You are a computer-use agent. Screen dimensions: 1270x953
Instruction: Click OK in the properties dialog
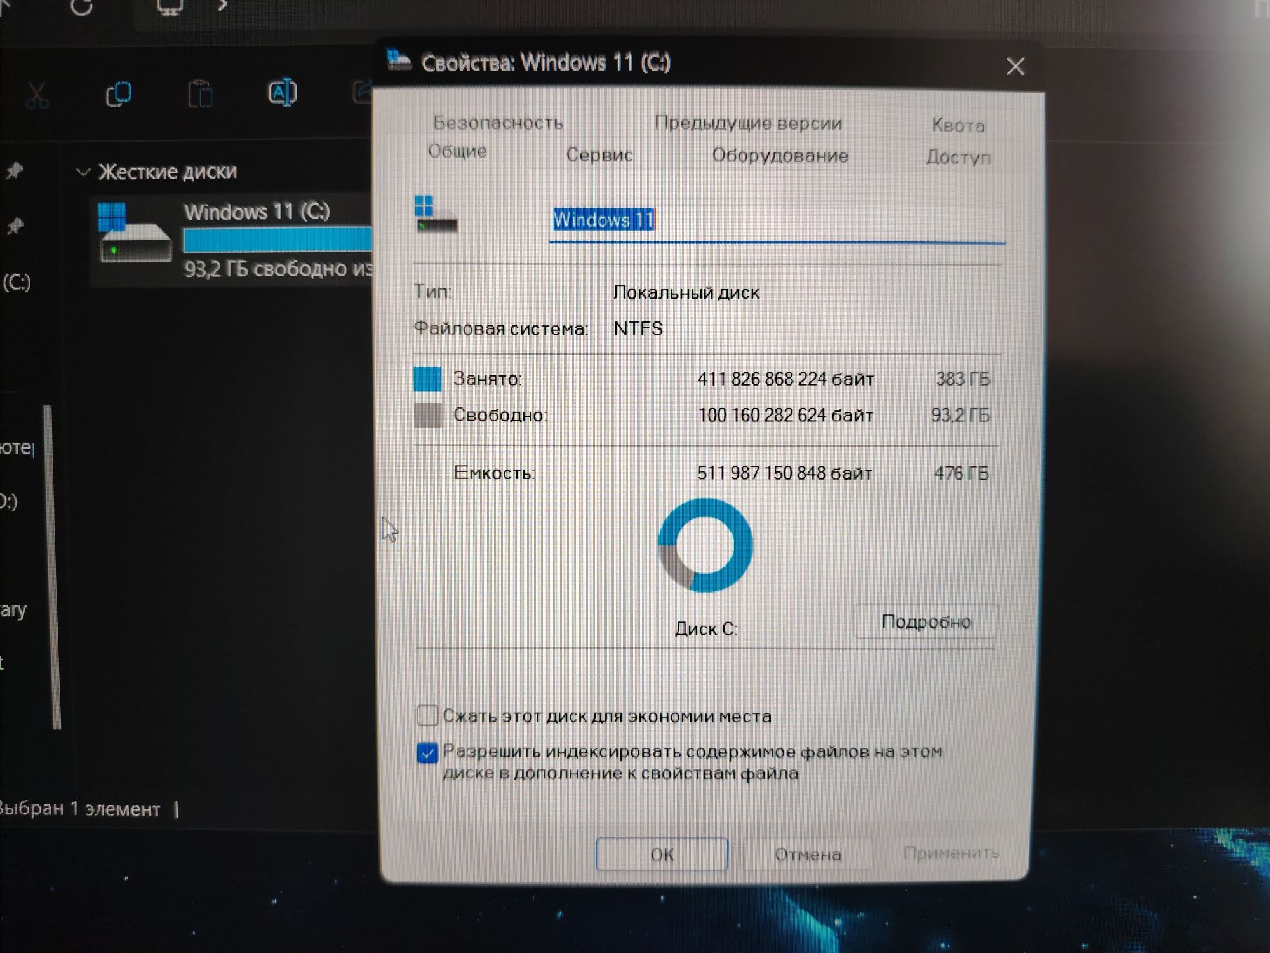pos(662,854)
